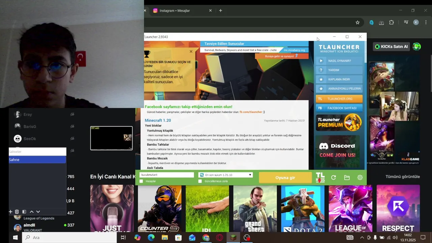Open notification center icon

423,238
